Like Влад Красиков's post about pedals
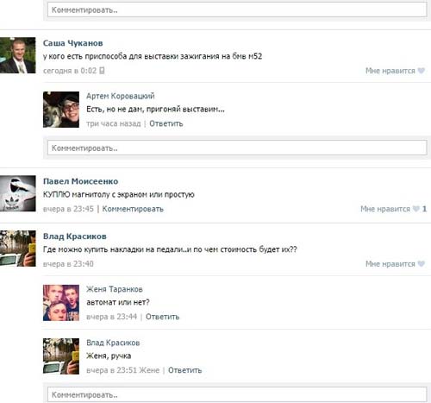 421,264
